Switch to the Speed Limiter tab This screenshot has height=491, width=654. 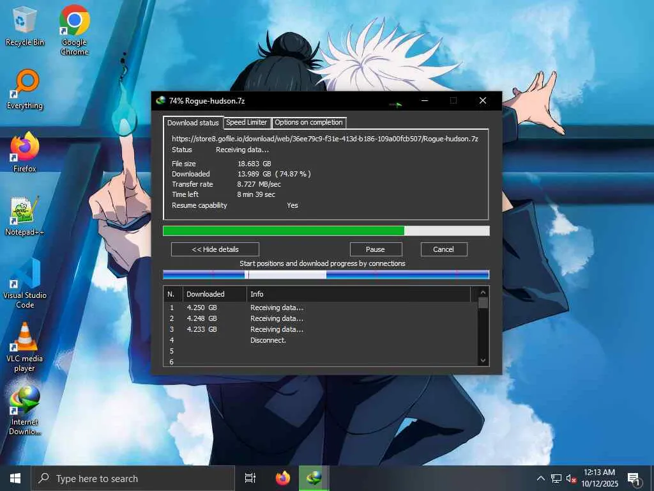pyautogui.click(x=247, y=122)
